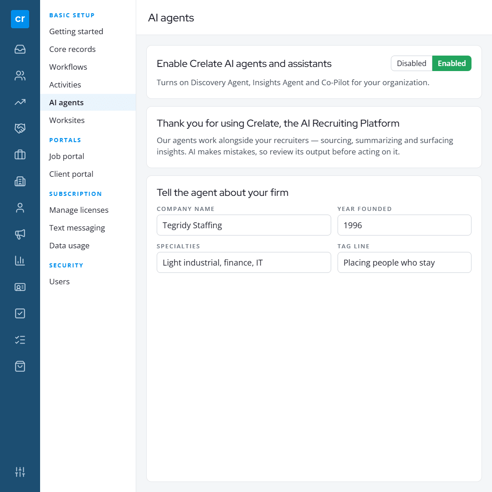Image resolution: width=492 pixels, height=492 pixels.
Task: Open the checklist icon
Action: click(20, 340)
